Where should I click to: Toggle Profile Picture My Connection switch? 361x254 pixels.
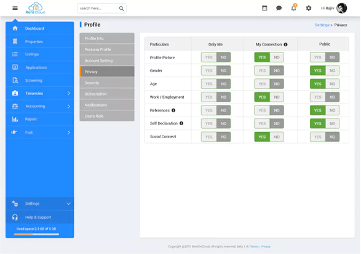269,57
